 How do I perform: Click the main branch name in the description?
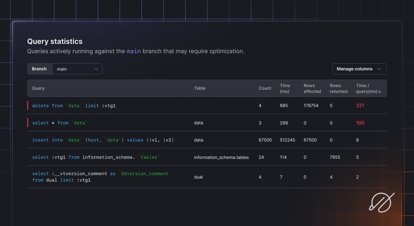[x=134, y=51]
